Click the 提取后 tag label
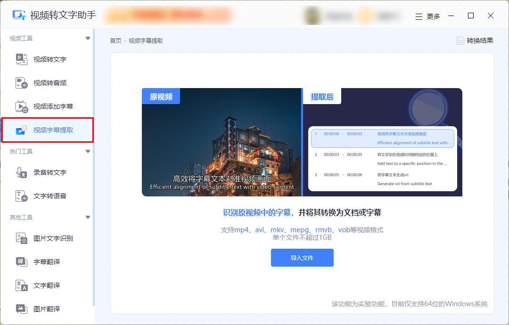Image resolution: width=509 pixels, height=325 pixels. [322, 97]
